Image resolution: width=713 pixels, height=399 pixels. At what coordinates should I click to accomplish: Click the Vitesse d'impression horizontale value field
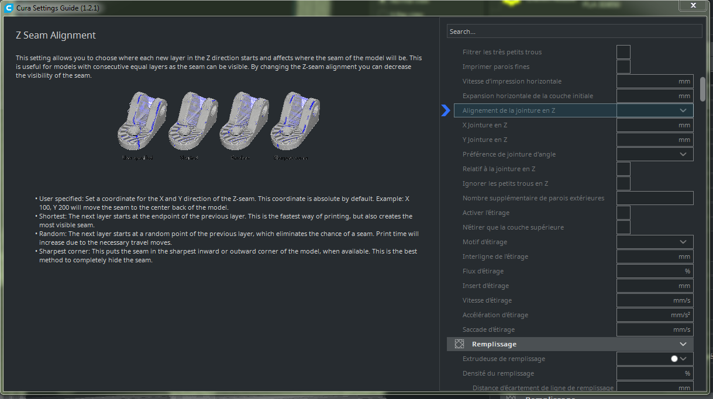click(x=655, y=81)
